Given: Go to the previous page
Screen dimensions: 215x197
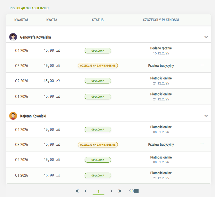Looking at the screenshot, I should [86, 191].
